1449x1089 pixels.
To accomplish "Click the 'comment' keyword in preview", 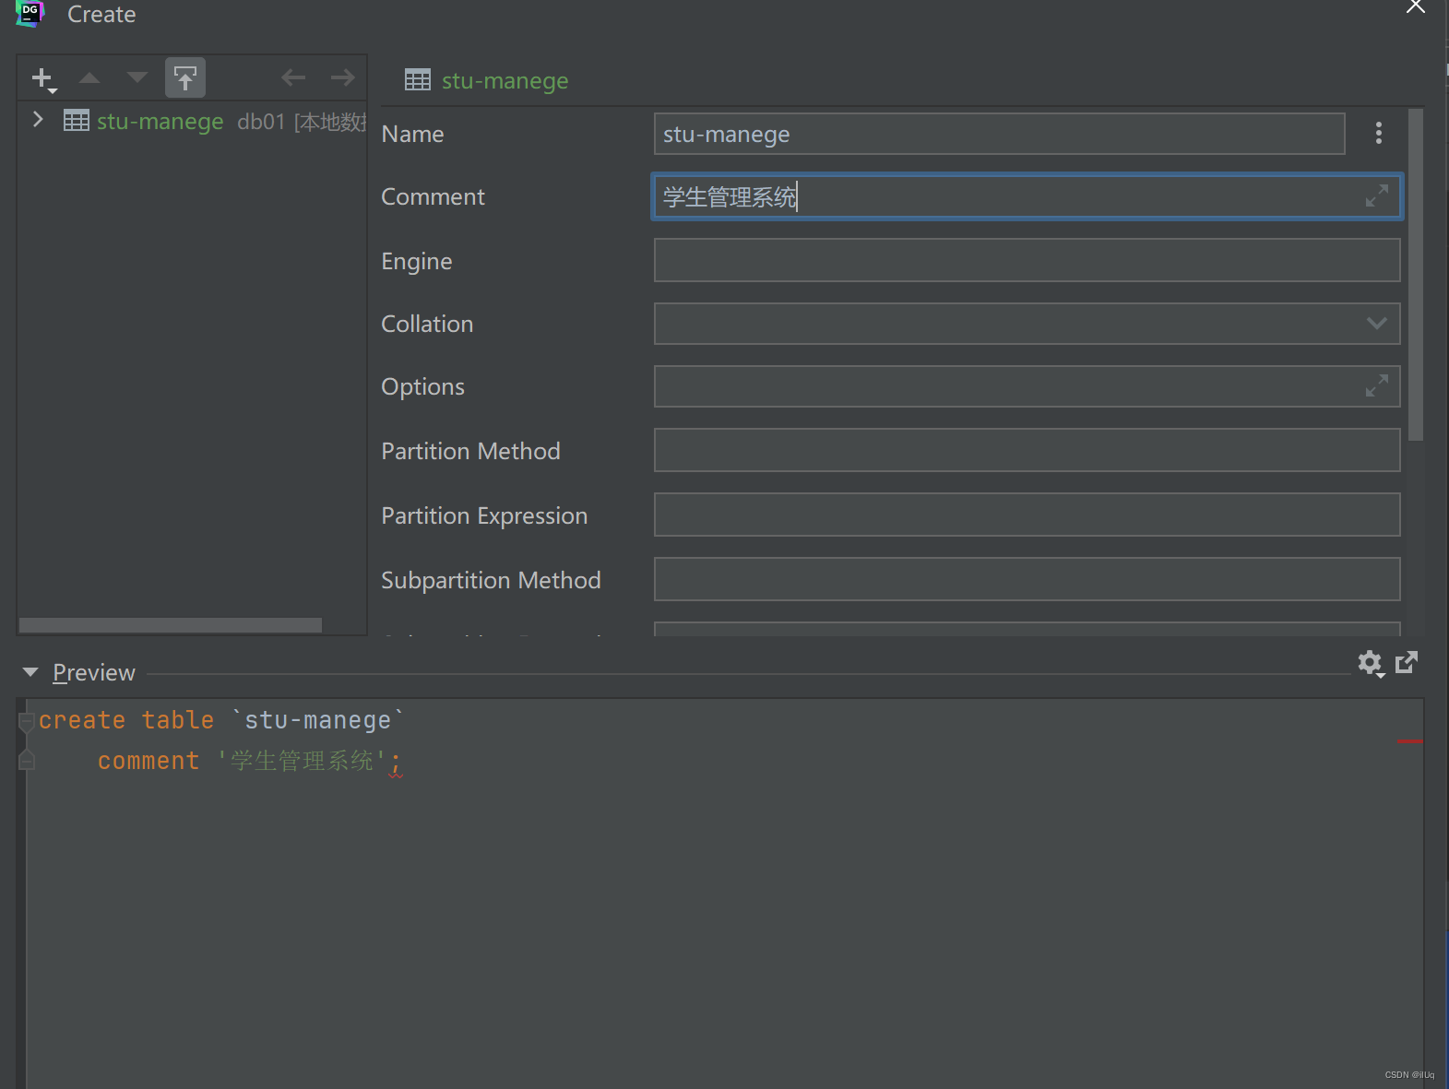I will coord(148,761).
